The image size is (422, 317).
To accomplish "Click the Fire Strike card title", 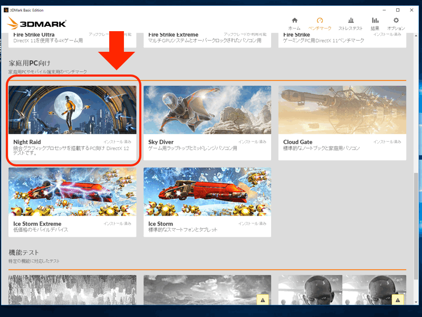I will 296,35.
